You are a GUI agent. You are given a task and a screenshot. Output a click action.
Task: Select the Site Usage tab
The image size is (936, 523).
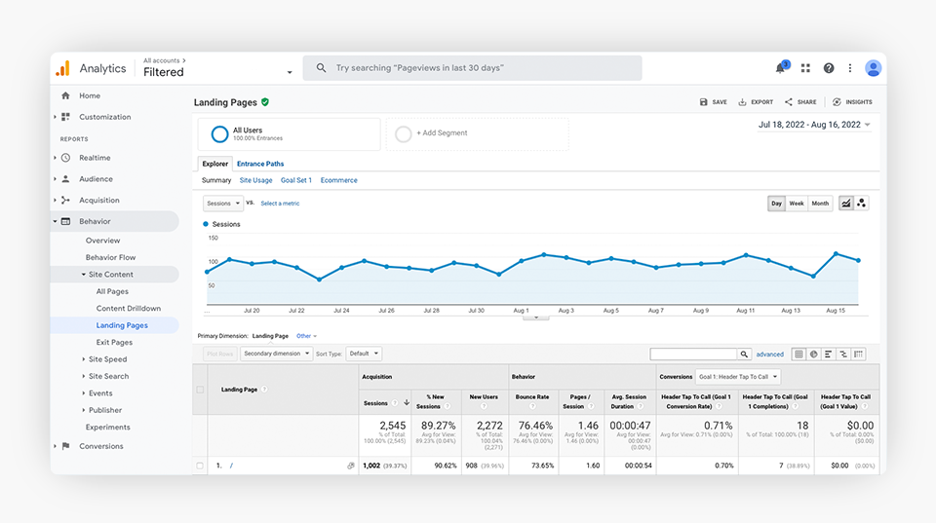[x=255, y=180]
